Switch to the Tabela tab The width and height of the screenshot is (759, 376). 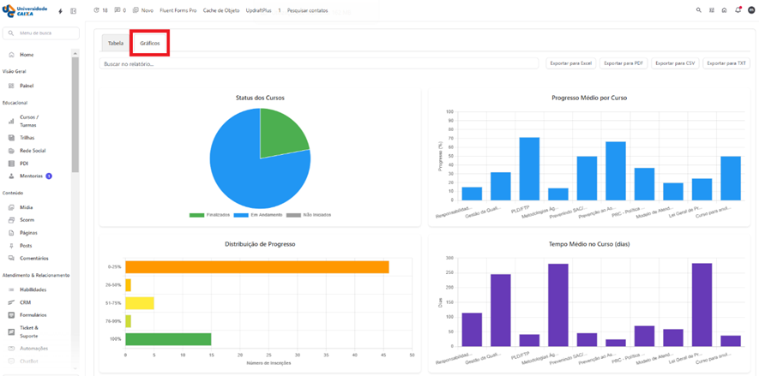point(115,43)
